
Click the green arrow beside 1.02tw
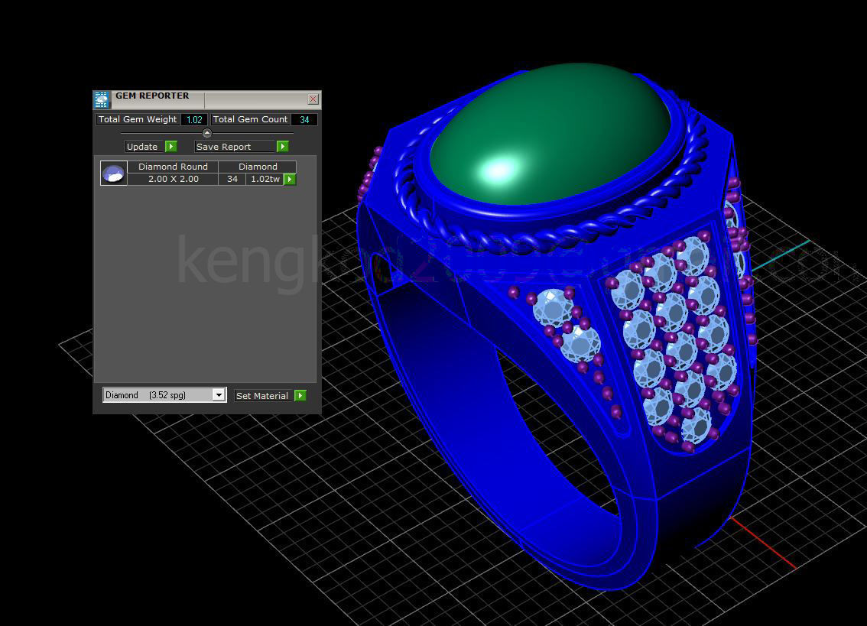[290, 180]
